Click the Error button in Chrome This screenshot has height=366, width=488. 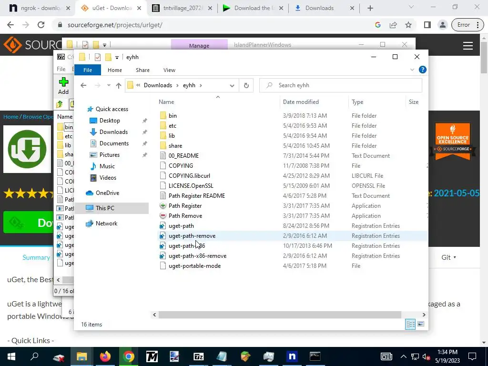(463, 25)
